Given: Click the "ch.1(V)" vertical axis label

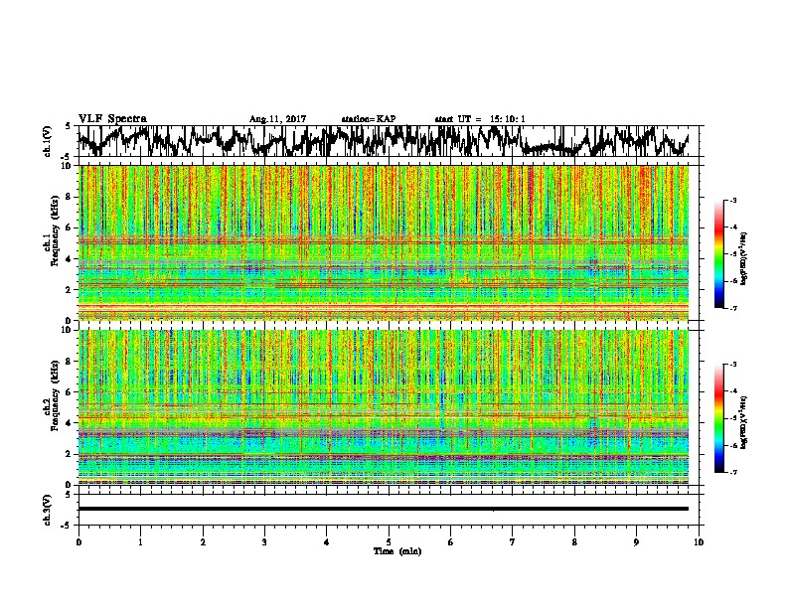Looking at the screenshot, I should (x=48, y=141).
